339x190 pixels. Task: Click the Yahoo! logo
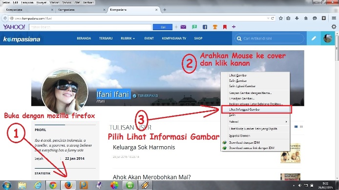[x=14, y=27]
